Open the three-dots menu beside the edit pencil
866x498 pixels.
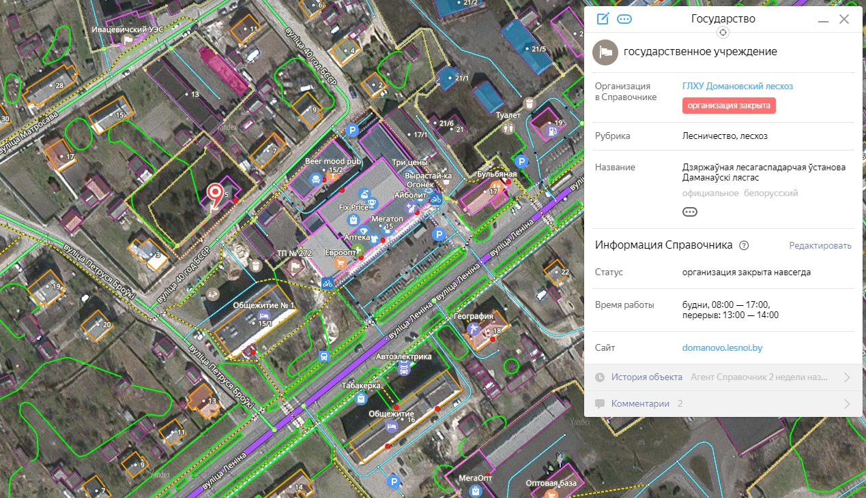tap(624, 19)
